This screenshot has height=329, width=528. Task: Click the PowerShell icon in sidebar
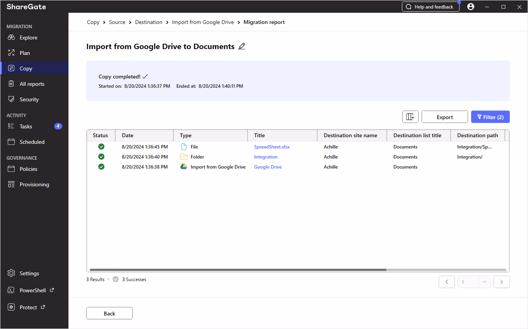click(x=11, y=290)
